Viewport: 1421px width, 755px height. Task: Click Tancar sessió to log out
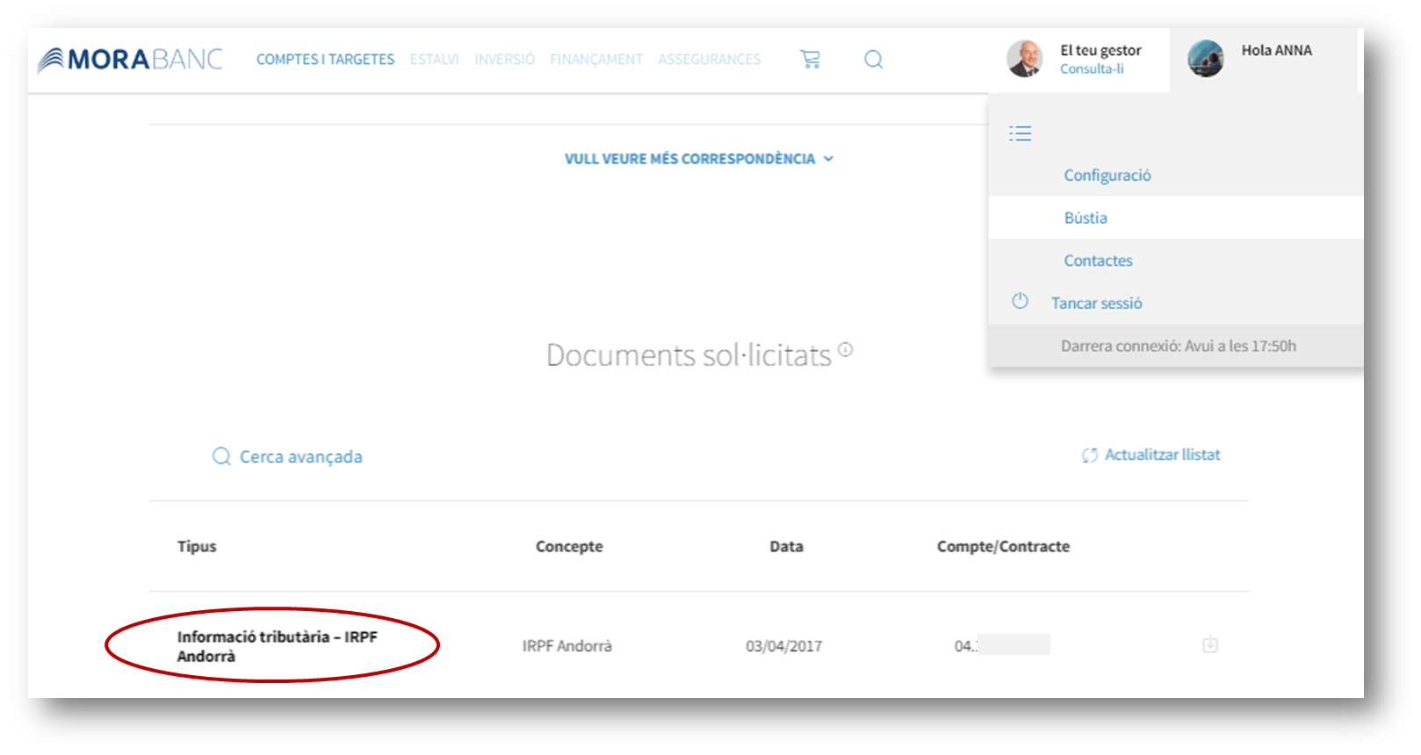click(x=1097, y=303)
